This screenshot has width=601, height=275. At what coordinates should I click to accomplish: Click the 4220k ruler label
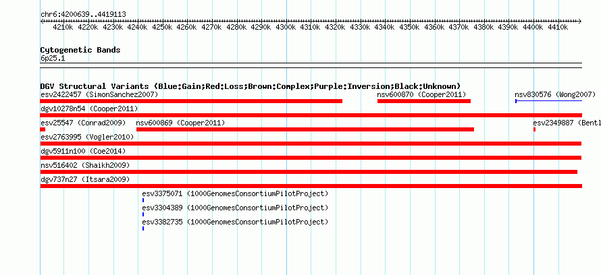88,28
